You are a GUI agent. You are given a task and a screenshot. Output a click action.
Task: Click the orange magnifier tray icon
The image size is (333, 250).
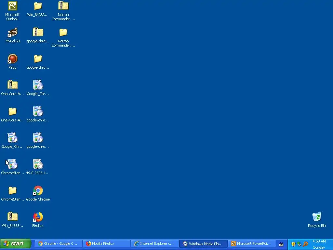(x=305, y=244)
